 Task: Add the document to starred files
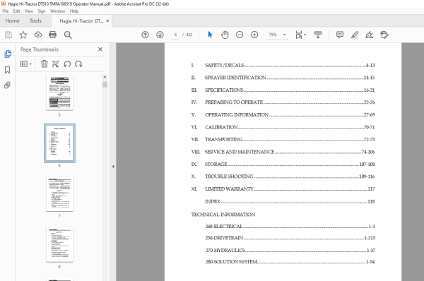(x=23, y=35)
